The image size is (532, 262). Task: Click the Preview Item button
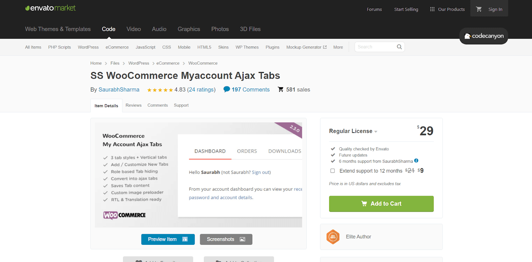168,239
